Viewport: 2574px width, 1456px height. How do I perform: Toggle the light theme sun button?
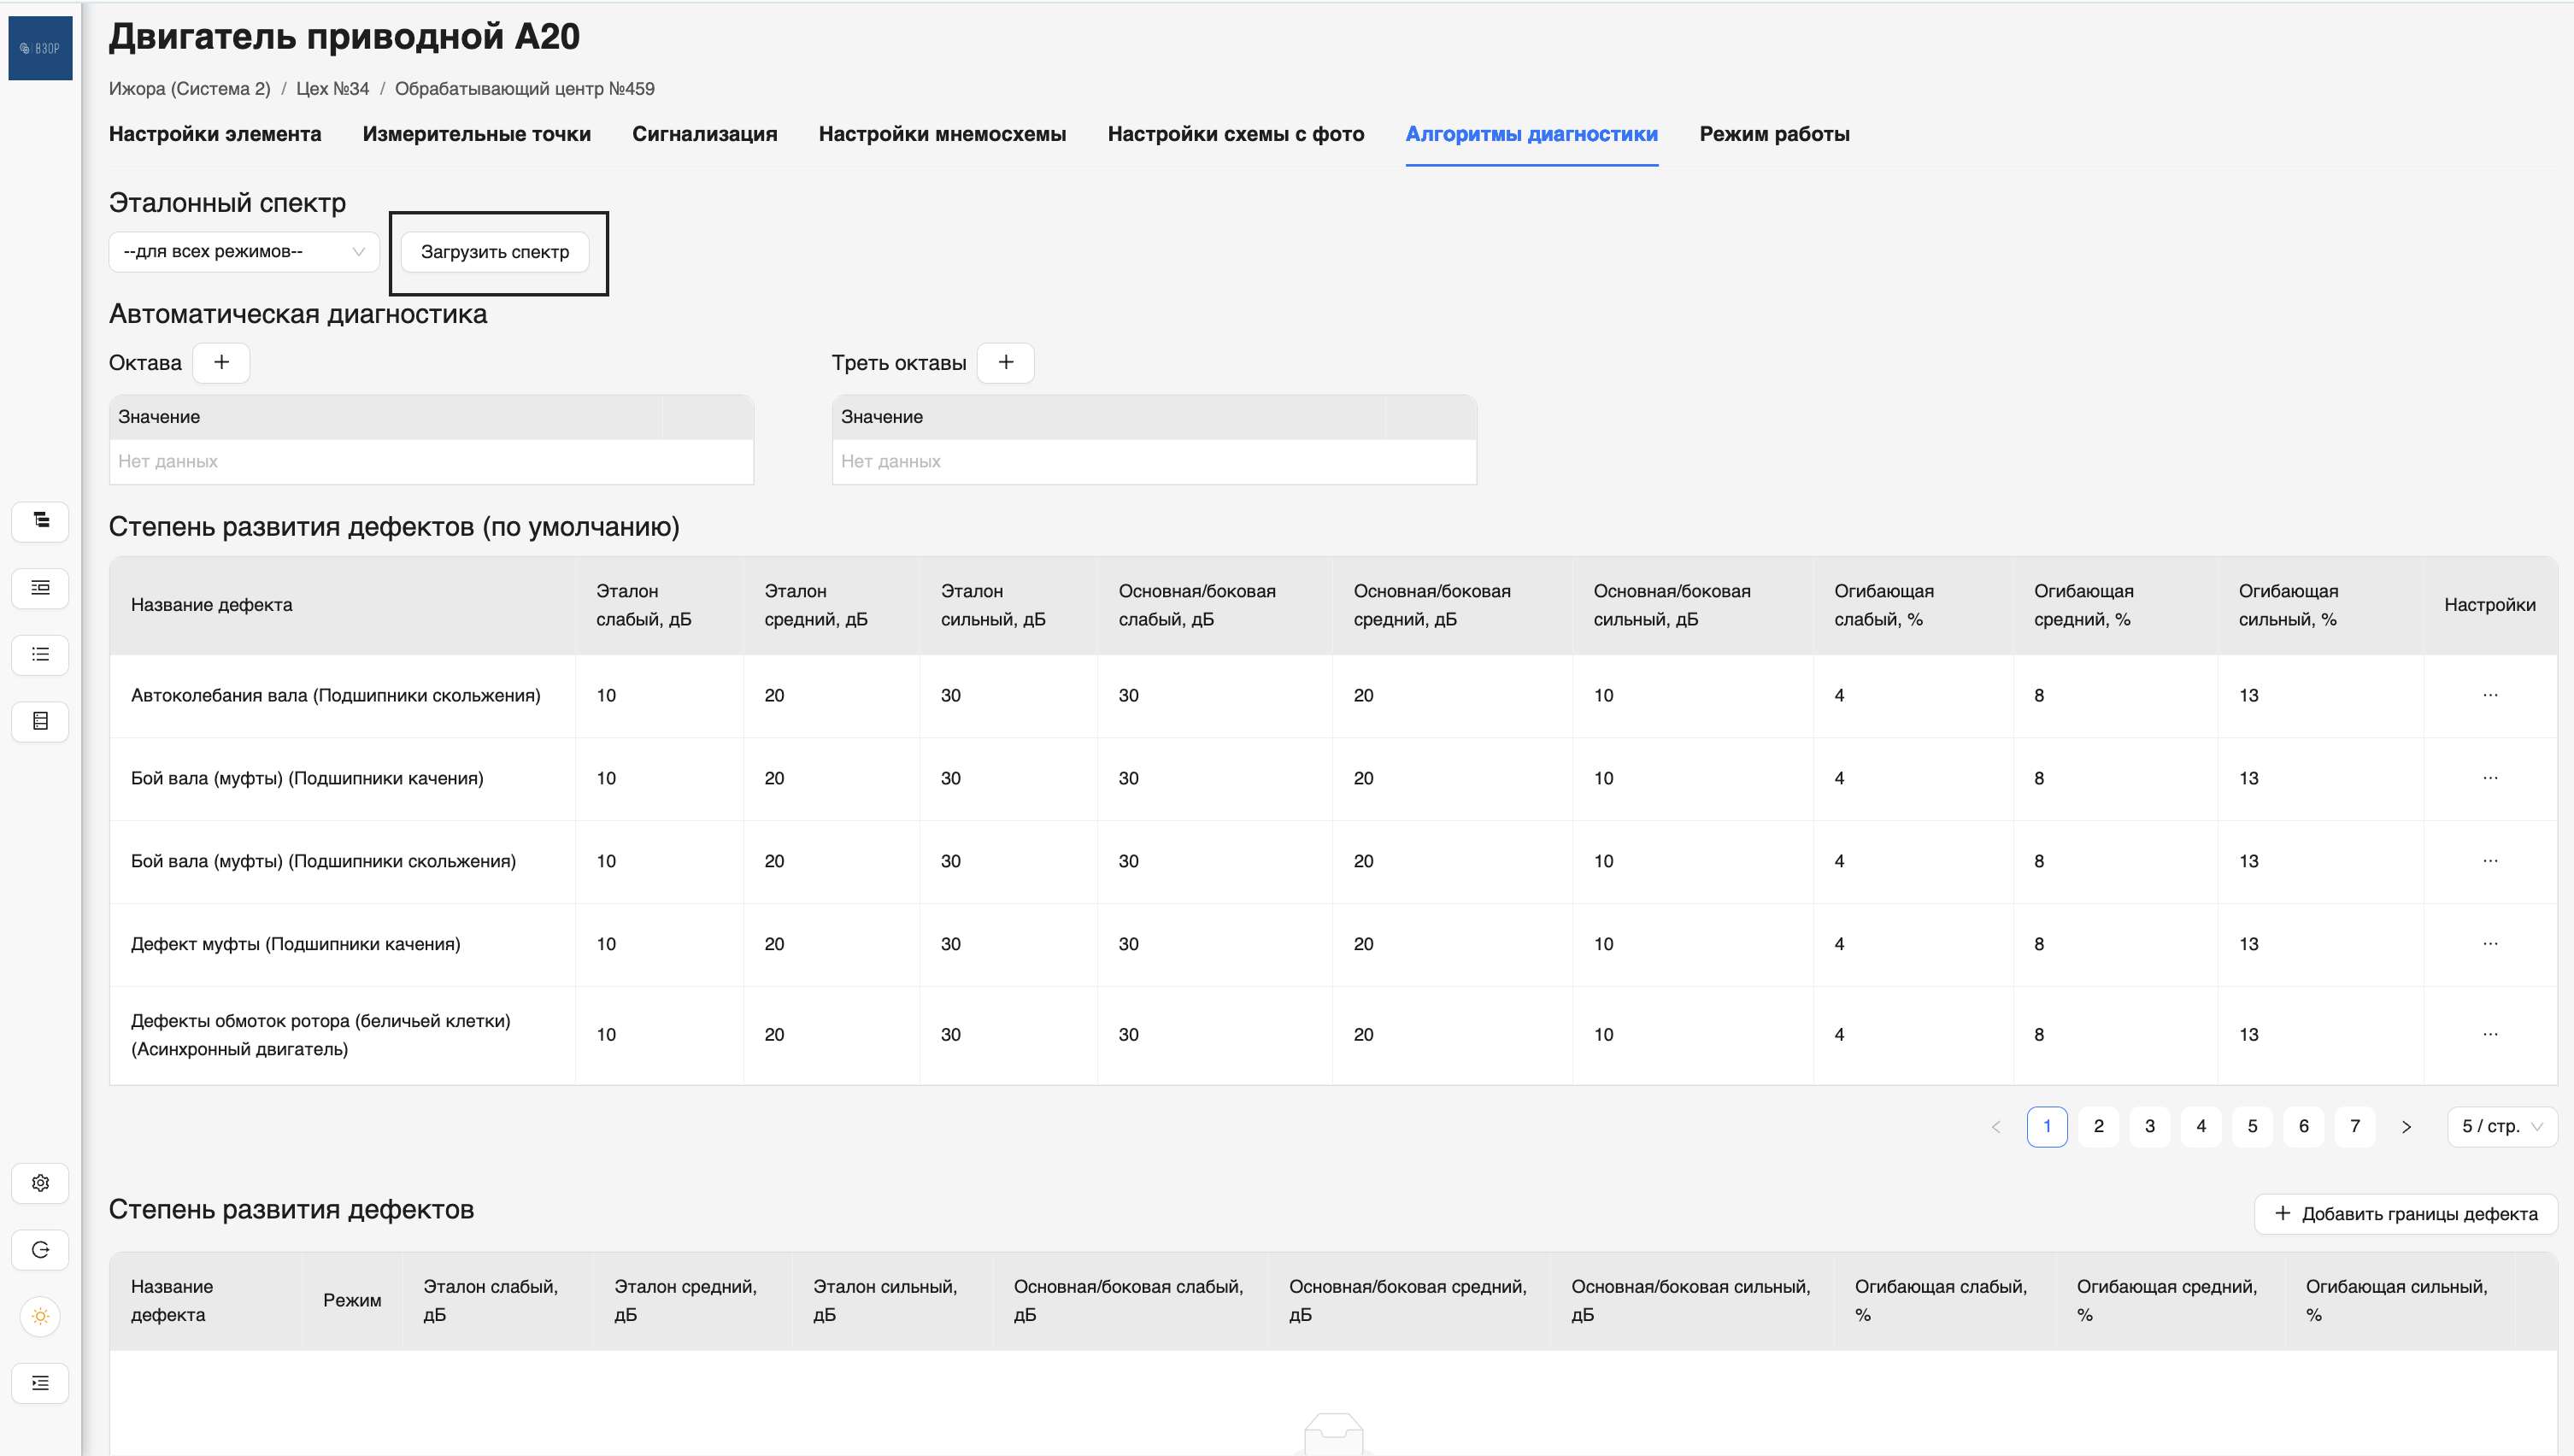(x=40, y=1317)
